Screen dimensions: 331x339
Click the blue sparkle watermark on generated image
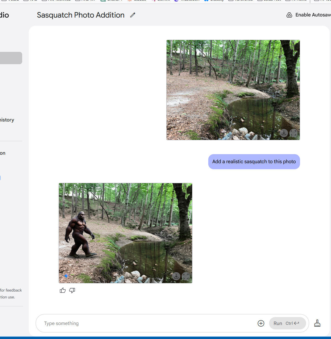coord(66,276)
